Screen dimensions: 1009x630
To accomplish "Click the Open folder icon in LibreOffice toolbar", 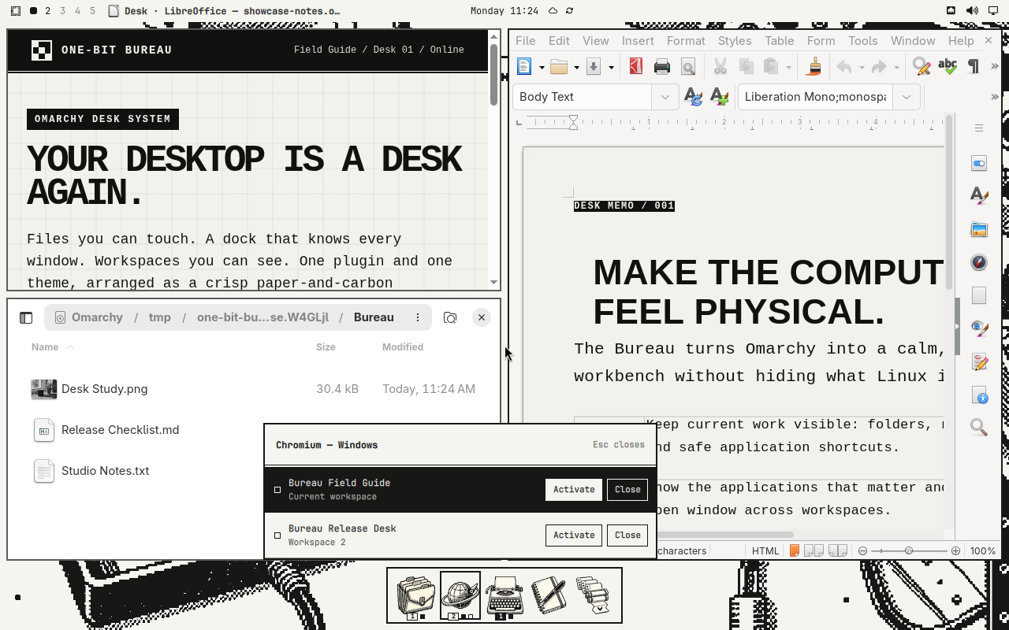I will 559,67.
